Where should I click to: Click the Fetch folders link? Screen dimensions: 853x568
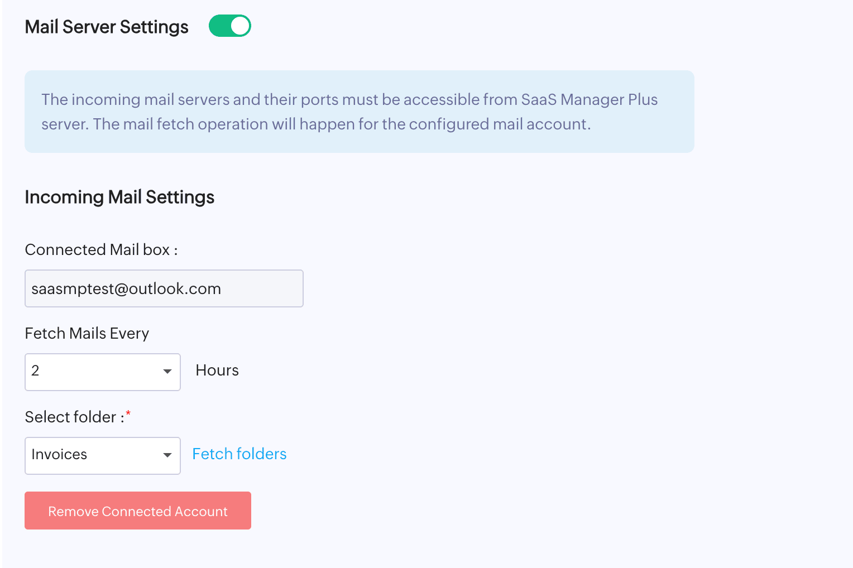coord(239,454)
